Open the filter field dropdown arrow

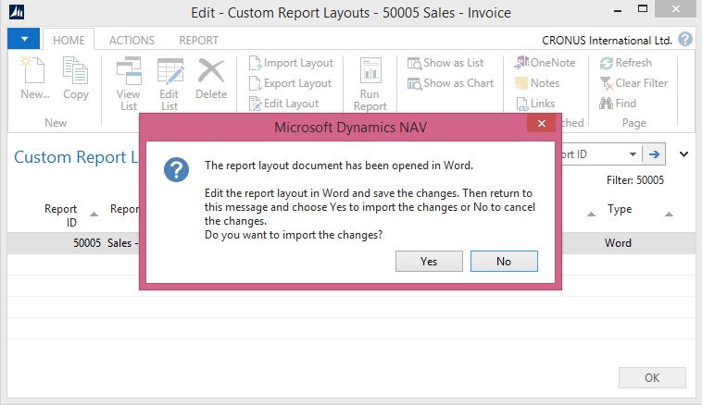tap(633, 154)
